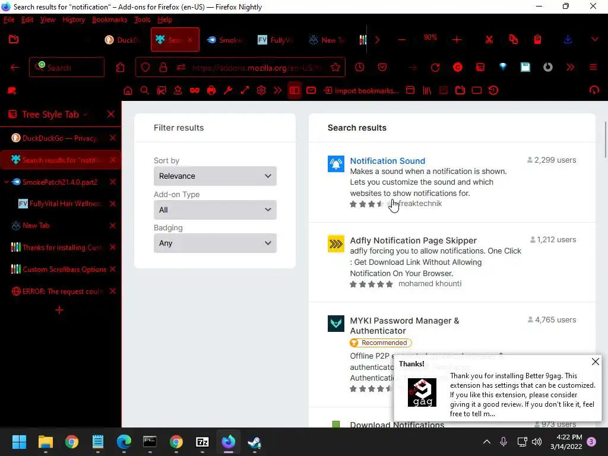Click the paste clipboard icon

click(x=537, y=39)
